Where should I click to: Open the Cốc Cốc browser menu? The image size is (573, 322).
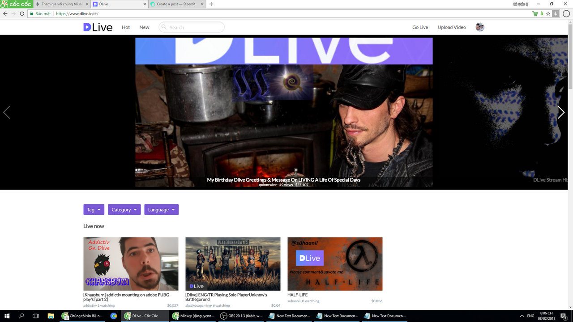[17, 4]
